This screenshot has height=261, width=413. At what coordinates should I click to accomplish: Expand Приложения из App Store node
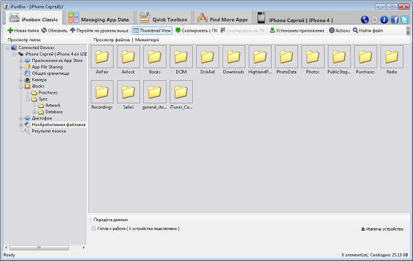(21, 61)
